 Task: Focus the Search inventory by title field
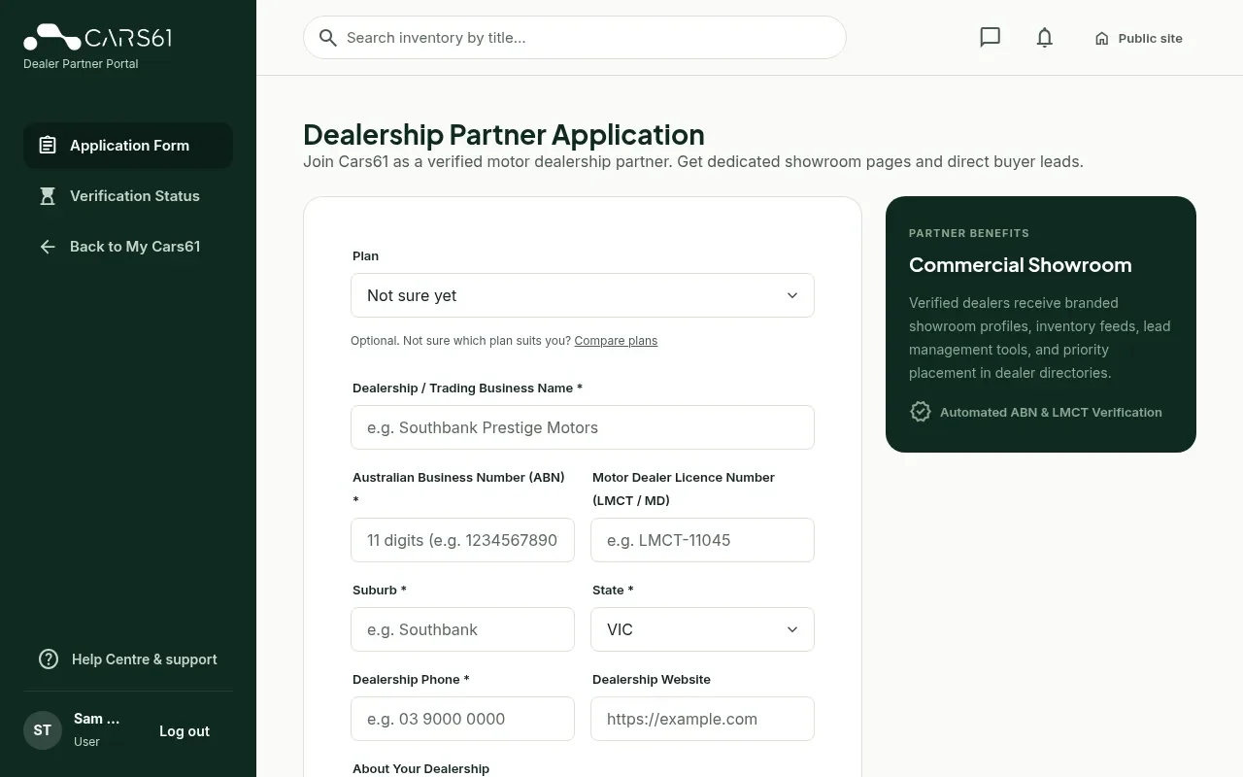(575, 38)
